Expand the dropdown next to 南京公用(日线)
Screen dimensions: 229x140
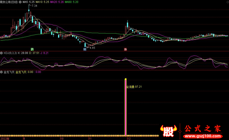[x=20, y=2]
